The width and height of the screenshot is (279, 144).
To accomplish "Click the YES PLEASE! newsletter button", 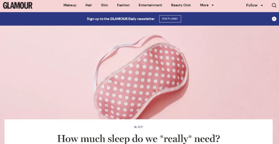I will [170, 19].
